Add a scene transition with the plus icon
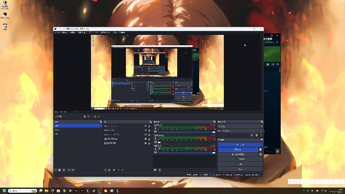This screenshot has height=194, width=345. pyautogui.click(x=252, y=135)
